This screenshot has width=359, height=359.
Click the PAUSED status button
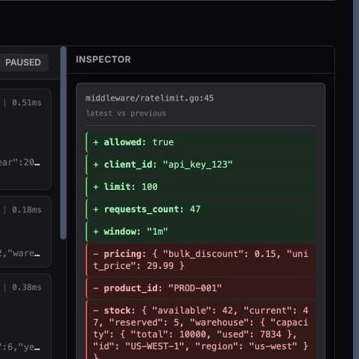pos(23,63)
